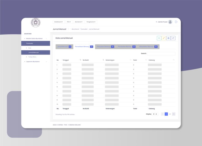The image size is (202, 146).
Task: Select table row number 5
Action: tap(115, 83)
